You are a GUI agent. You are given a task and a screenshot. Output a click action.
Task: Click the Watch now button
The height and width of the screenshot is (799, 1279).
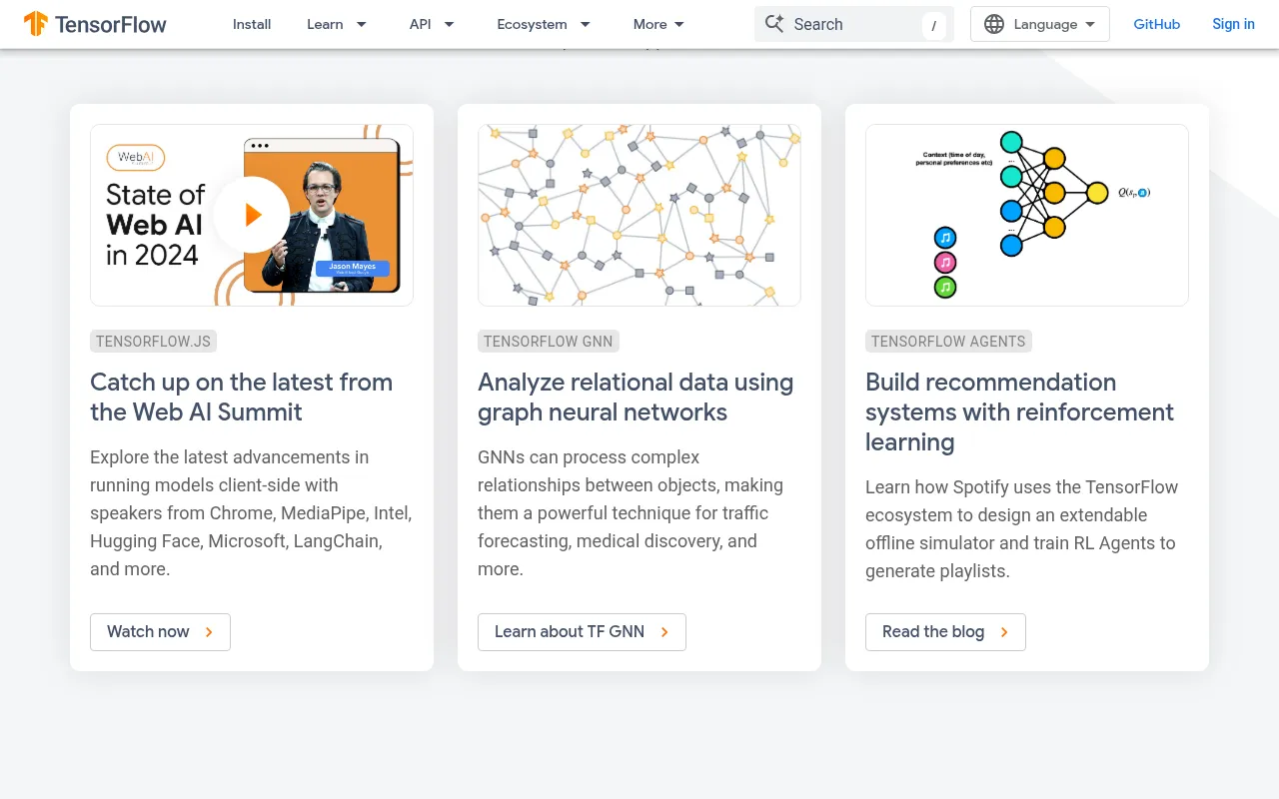coord(160,632)
